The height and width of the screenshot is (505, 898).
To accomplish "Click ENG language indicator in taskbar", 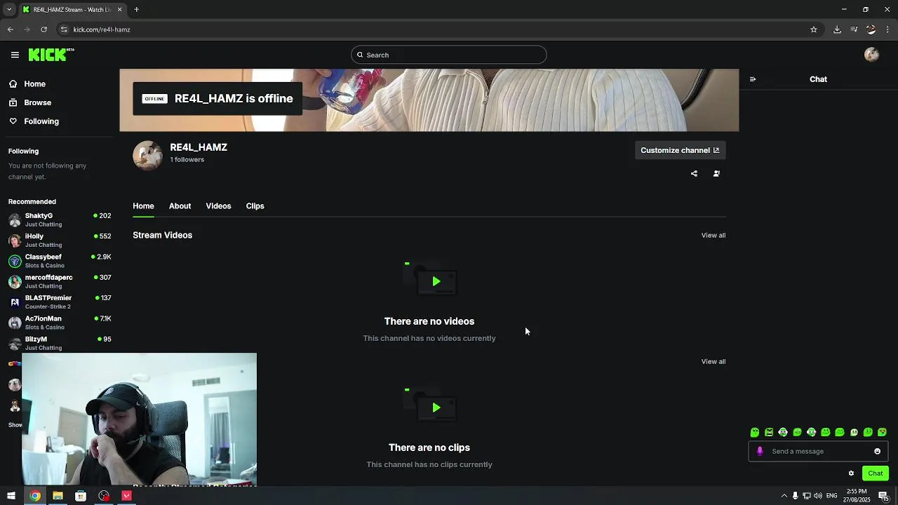I will click(x=831, y=496).
